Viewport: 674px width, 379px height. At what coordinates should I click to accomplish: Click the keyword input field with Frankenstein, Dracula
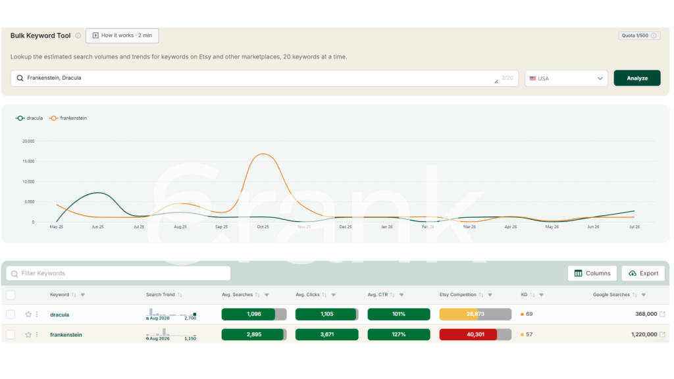[265, 79]
